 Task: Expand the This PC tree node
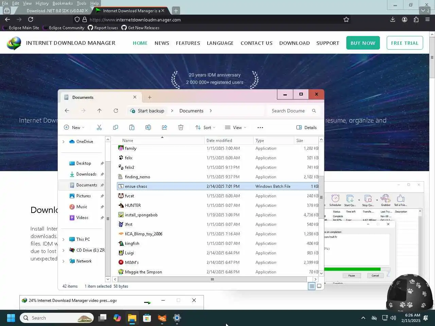[x=64, y=239]
